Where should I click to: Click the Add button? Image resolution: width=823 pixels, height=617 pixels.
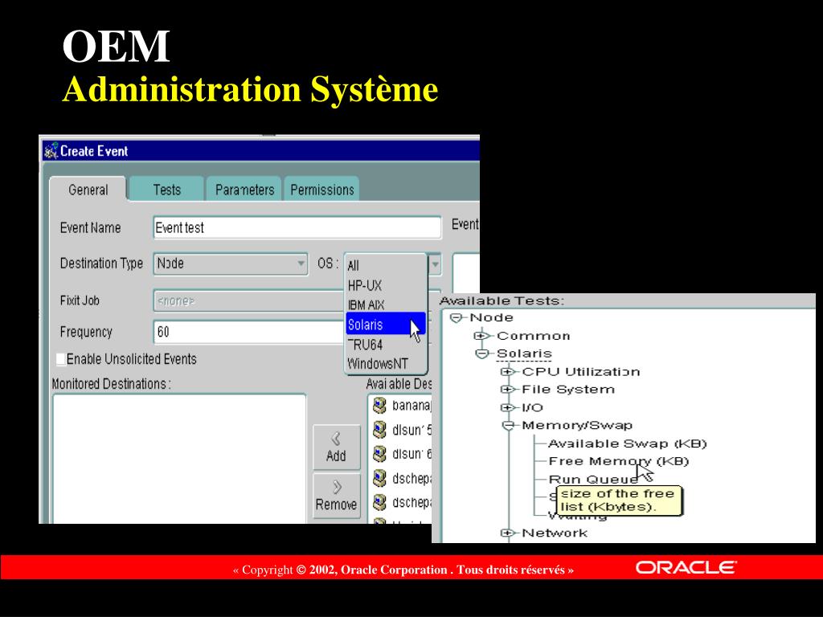click(x=337, y=447)
